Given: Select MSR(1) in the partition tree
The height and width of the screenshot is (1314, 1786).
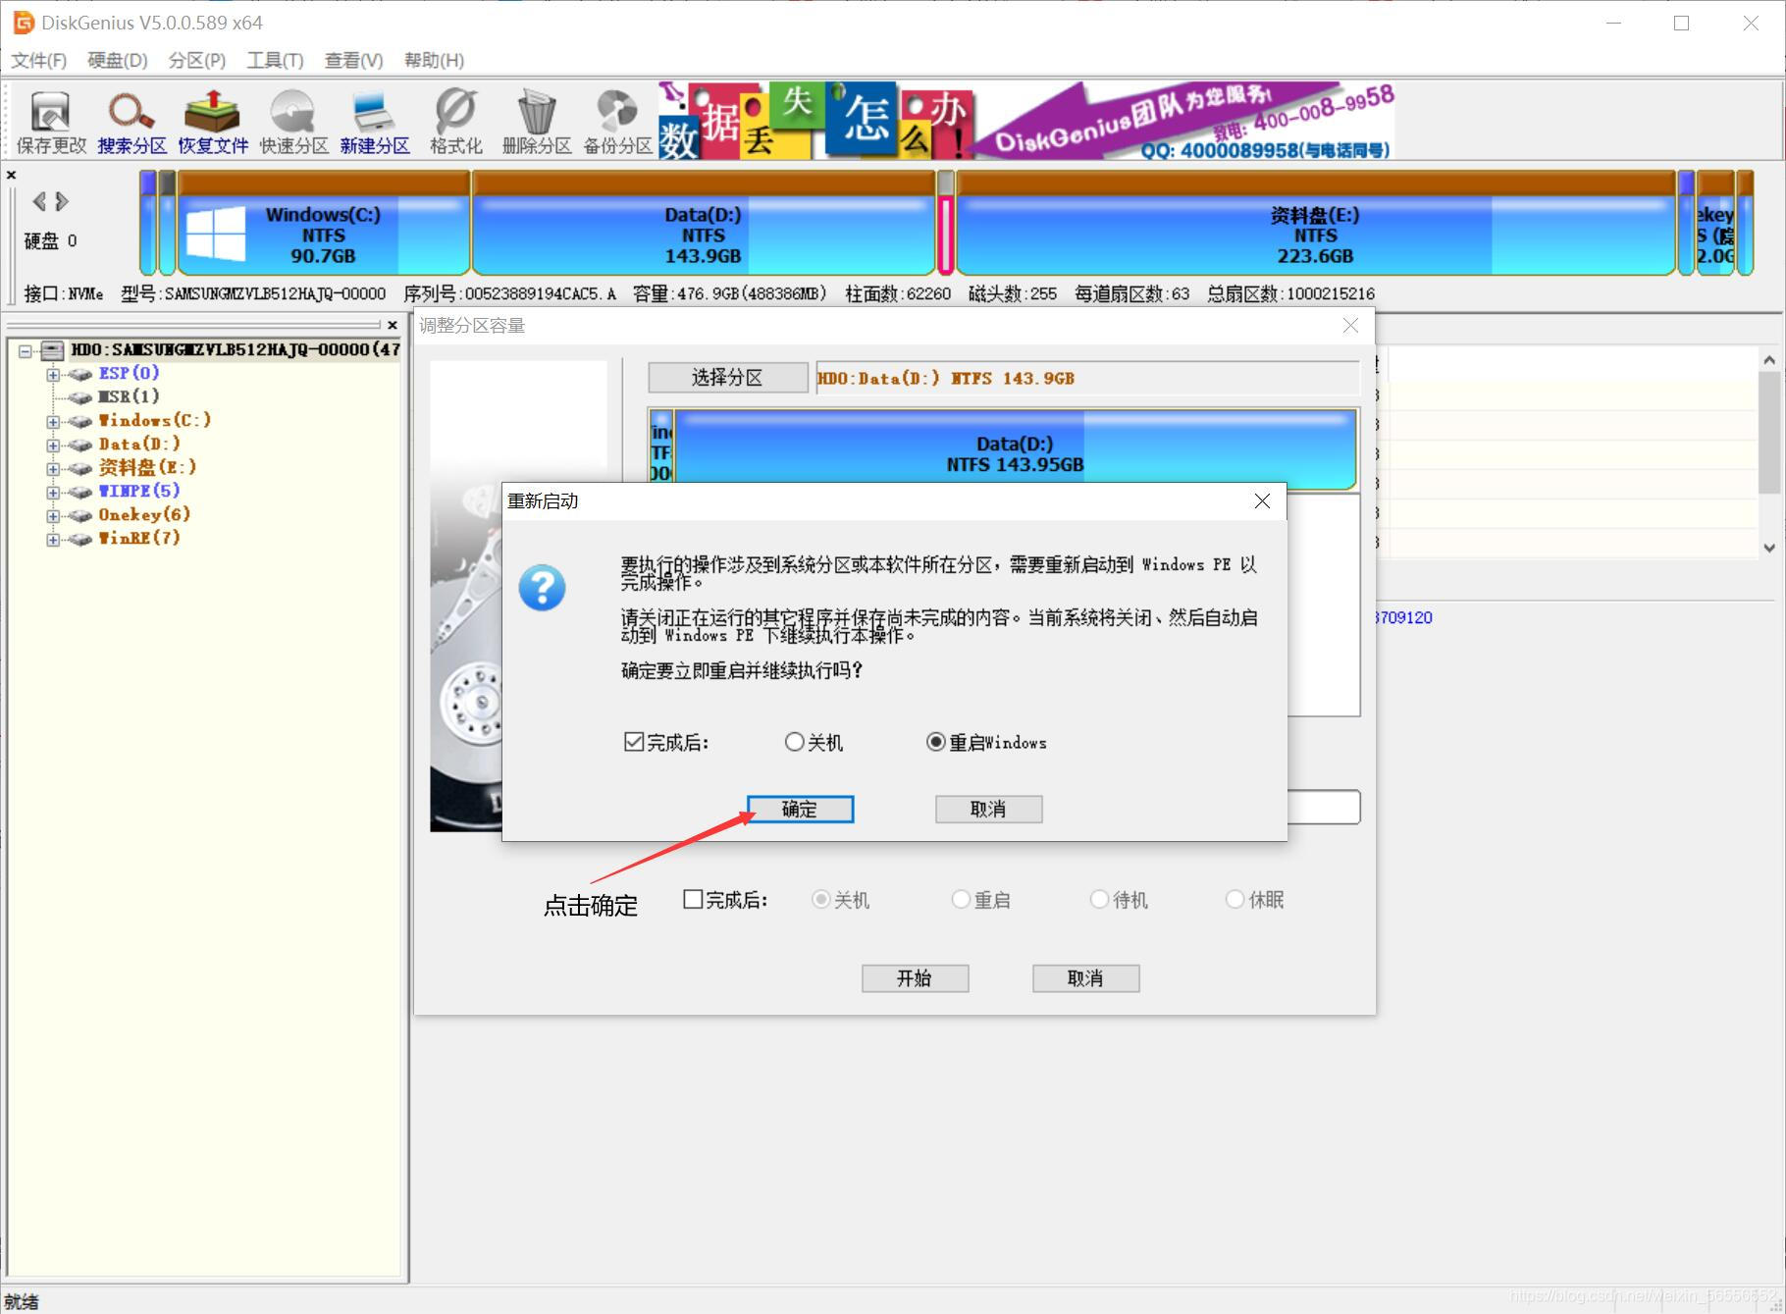Looking at the screenshot, I should pos(129,396).
